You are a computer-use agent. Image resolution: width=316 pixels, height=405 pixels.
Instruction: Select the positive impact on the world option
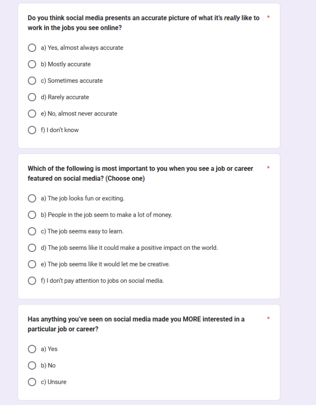click(x=32, y=248)
